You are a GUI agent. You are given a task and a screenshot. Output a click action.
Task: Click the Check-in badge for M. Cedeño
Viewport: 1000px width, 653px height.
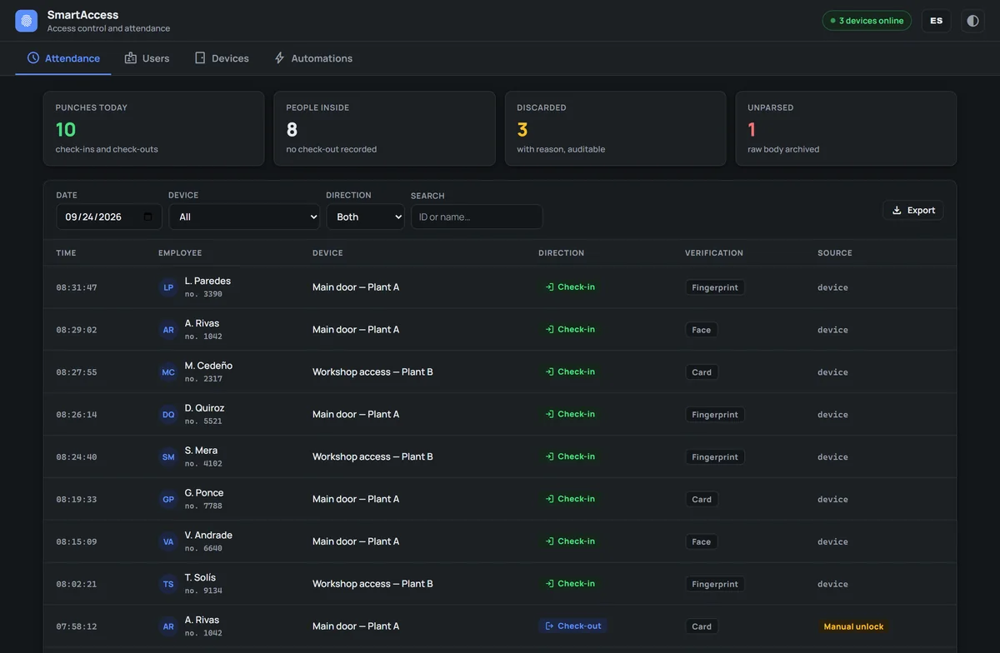(570, 371)
